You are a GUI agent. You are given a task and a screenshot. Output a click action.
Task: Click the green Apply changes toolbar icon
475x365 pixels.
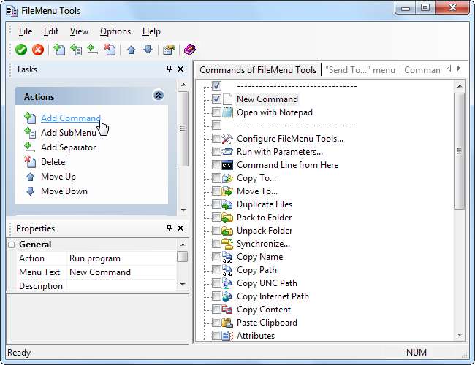pyautogui.click(x=21, y=50)
